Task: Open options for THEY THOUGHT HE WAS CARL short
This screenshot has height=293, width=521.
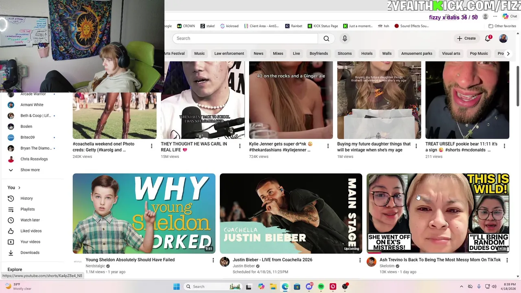Action: (x=240, y=146)
